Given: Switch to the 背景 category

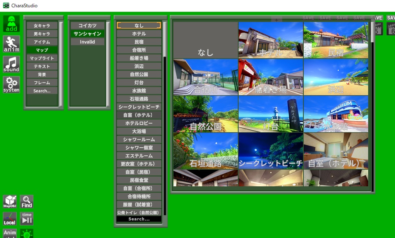Looking at the screenshot, I should (x=42, y=74).
